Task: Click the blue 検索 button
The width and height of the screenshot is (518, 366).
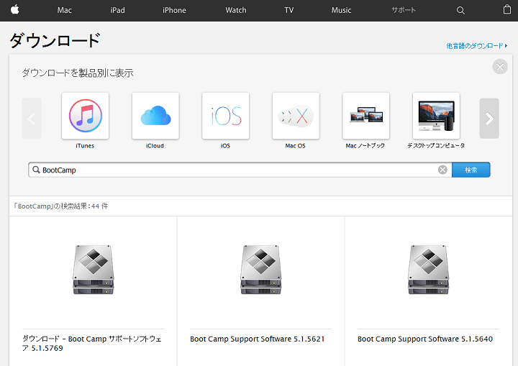Action: click(x=471, y=170)
